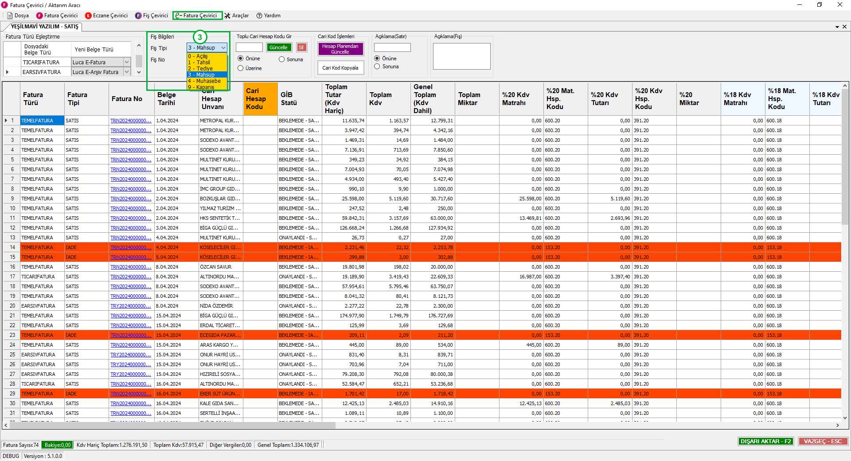Open the tab list arrow beside close icon
This screenshot has width=851, height=461.
[x=837, y=27]
